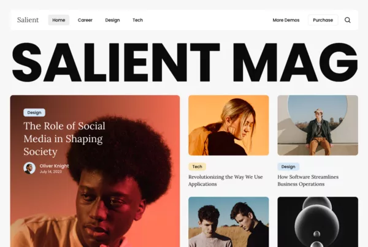
Task: Open 'How Software Streamlines Business Operations' article
Action: click(x=308, y=180)
